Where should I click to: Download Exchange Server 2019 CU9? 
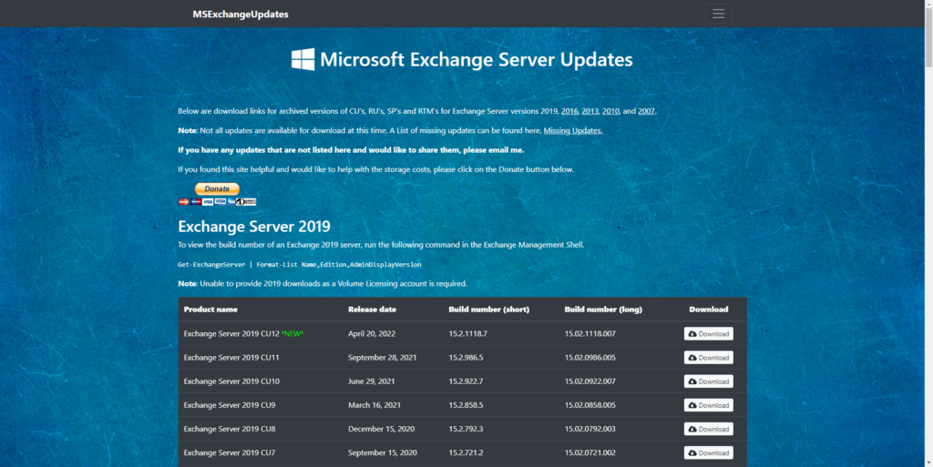(708, 405)
